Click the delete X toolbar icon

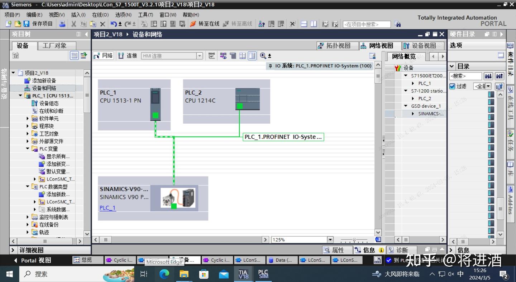point(102,24)
